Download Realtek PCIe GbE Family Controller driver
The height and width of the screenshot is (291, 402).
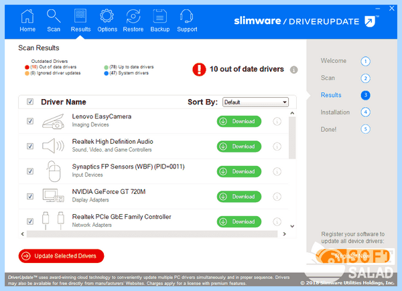point(239,221)
